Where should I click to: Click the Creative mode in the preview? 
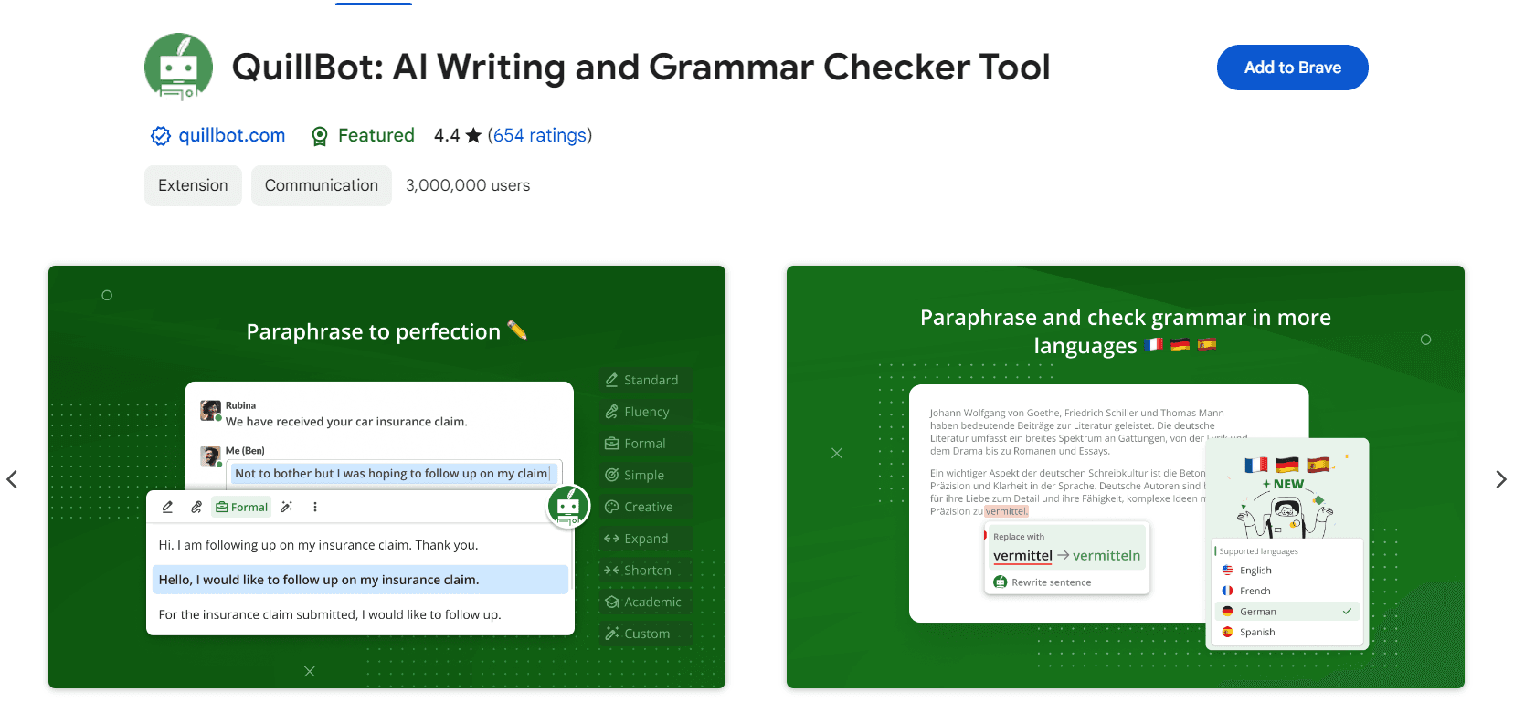[646, 507]
